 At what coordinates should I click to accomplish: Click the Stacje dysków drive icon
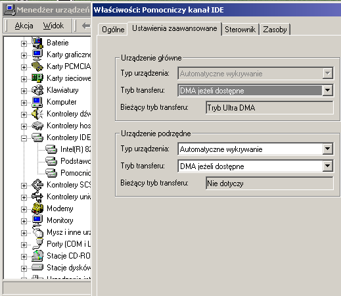[37, 267]
